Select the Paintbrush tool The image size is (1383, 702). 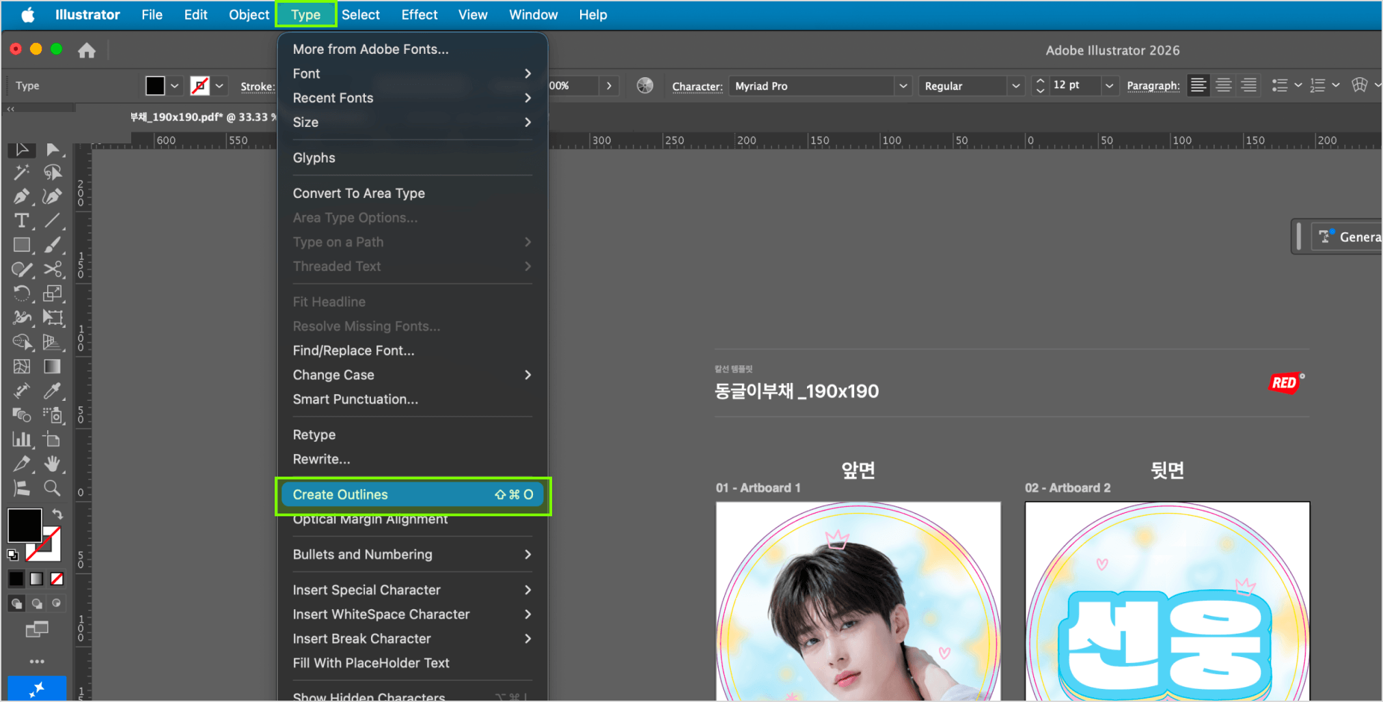tap(53, 244)
